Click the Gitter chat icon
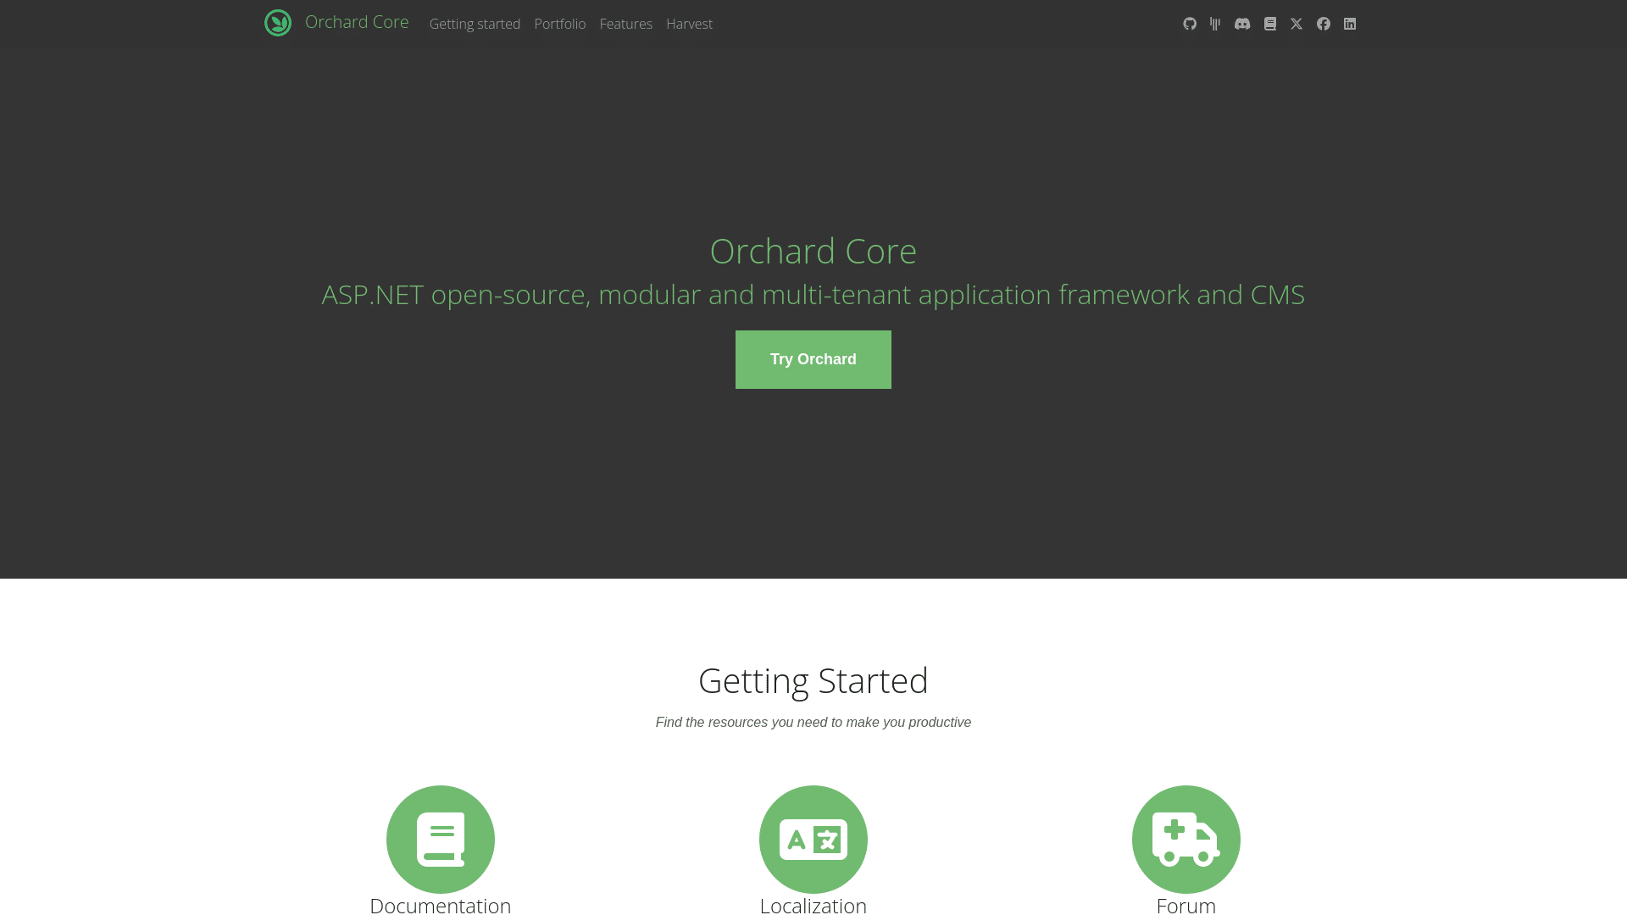The height and width of the screenshot is (915, 1627). tap(1216, 24)
